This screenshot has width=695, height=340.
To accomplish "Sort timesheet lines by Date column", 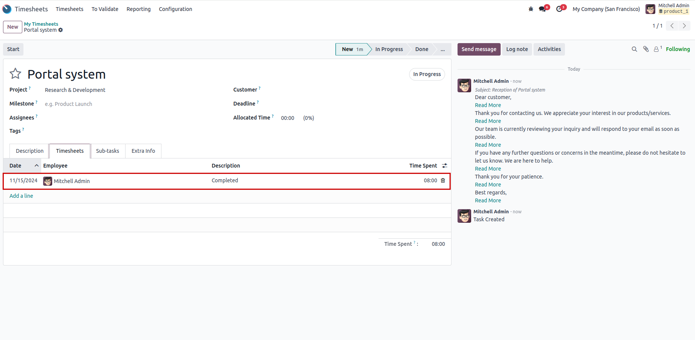I will (x=16, y=166).
